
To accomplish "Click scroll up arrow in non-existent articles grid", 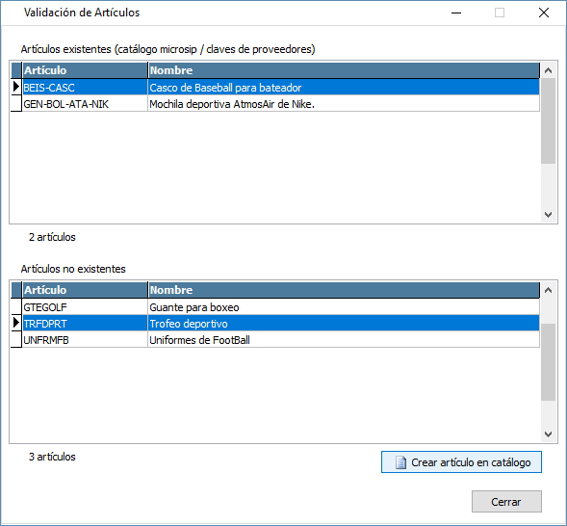I will tap(548, 290).
